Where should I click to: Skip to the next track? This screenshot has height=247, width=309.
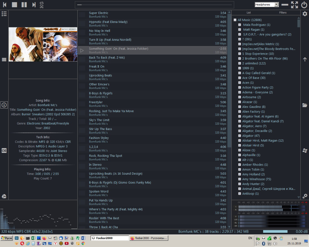point(34,5)
